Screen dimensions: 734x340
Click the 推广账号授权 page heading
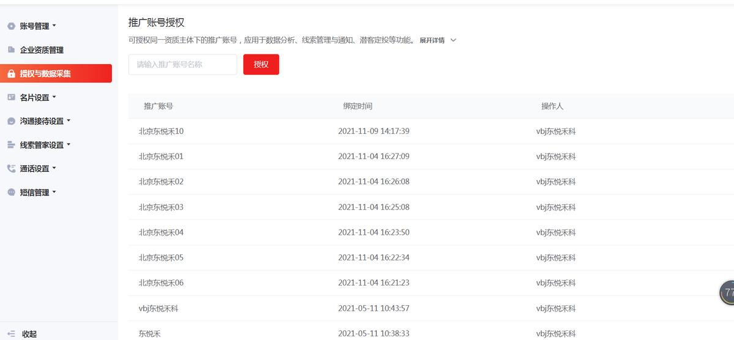[x=157, y=23]
